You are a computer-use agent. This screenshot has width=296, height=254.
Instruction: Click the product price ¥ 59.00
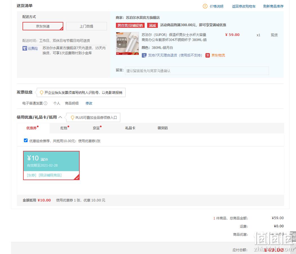[232, 35]
